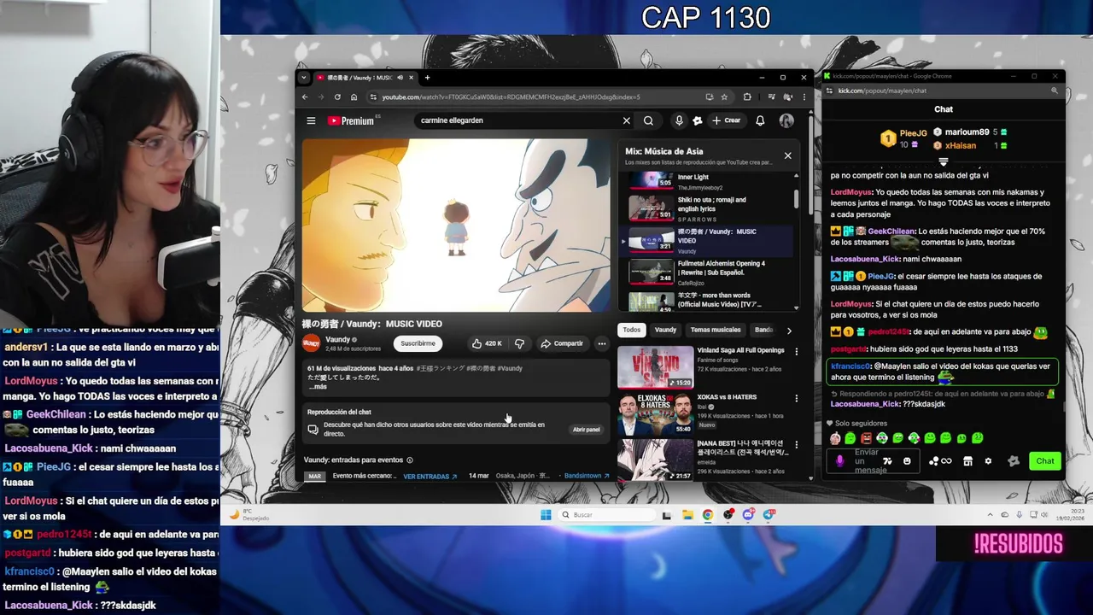Close the Mix: Música de Asia playlist panel
The height and width of the screenshot is (615, 1093).
point(787,155)
